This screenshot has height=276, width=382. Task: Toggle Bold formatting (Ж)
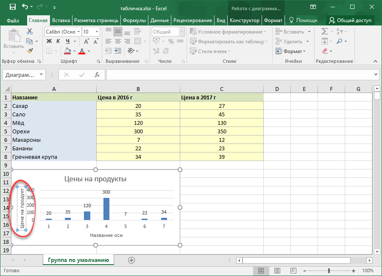tap(49, 41)
